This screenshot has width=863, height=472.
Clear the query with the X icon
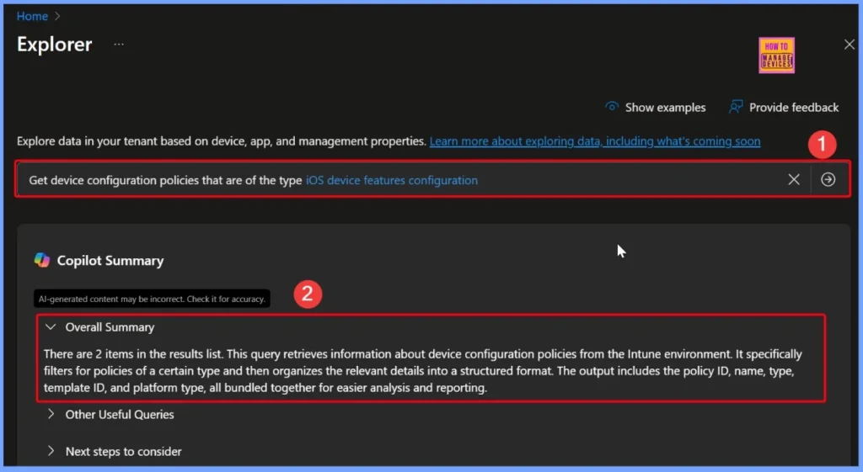794,179
